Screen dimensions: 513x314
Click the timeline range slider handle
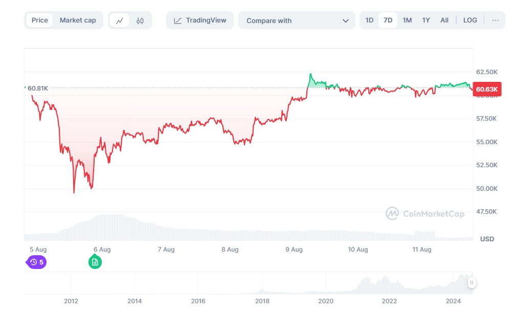click(472, 283)
